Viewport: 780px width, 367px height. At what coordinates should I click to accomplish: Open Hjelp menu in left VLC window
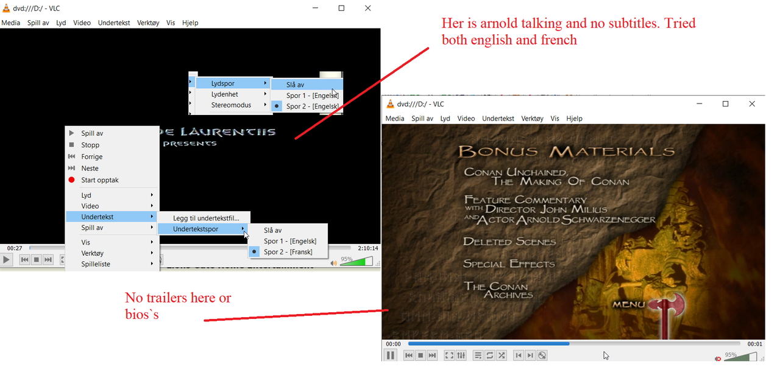(190, 23)
